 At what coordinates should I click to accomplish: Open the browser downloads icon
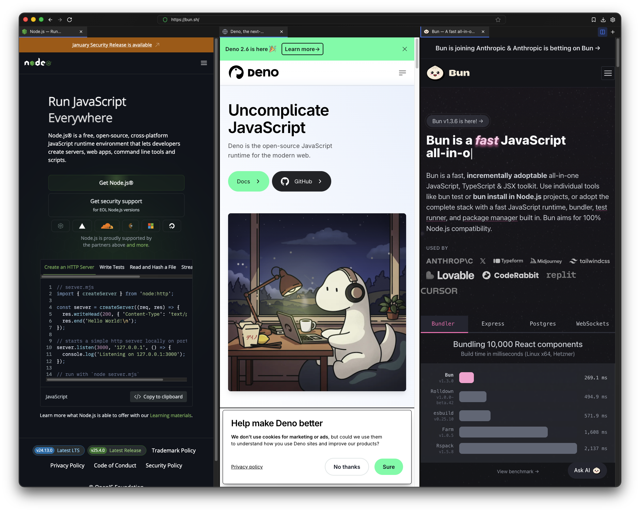click(x=603, y=20)
